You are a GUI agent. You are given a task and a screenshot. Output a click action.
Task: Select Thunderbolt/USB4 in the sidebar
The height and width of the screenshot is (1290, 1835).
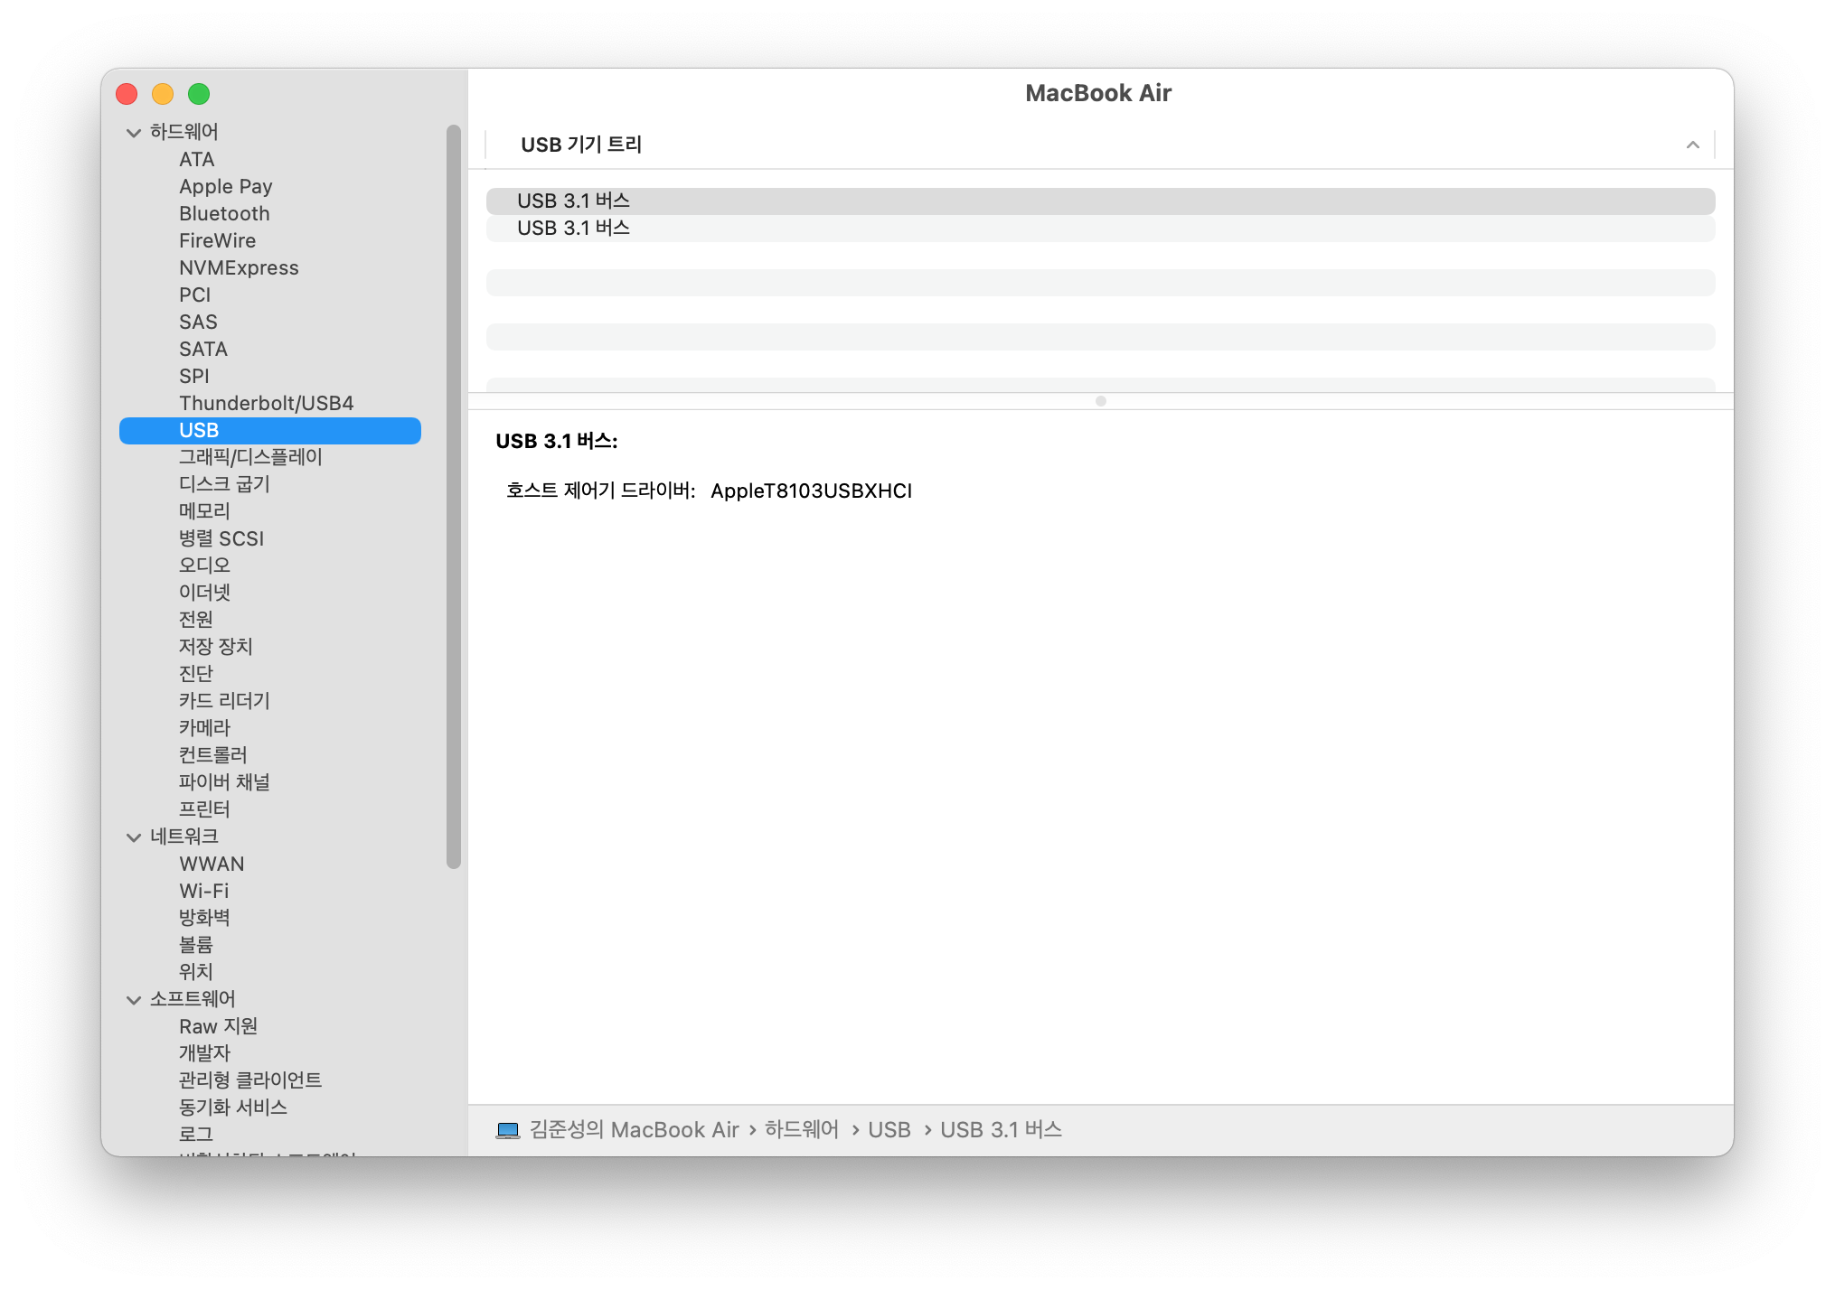(266, 403)
